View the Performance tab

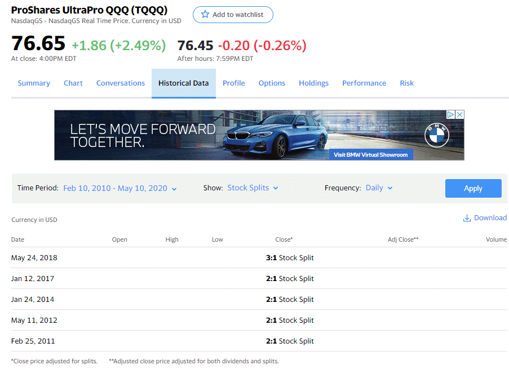click(364, 83)
